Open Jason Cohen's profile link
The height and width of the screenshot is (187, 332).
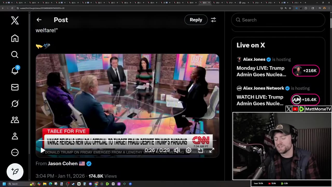[63, 164]
